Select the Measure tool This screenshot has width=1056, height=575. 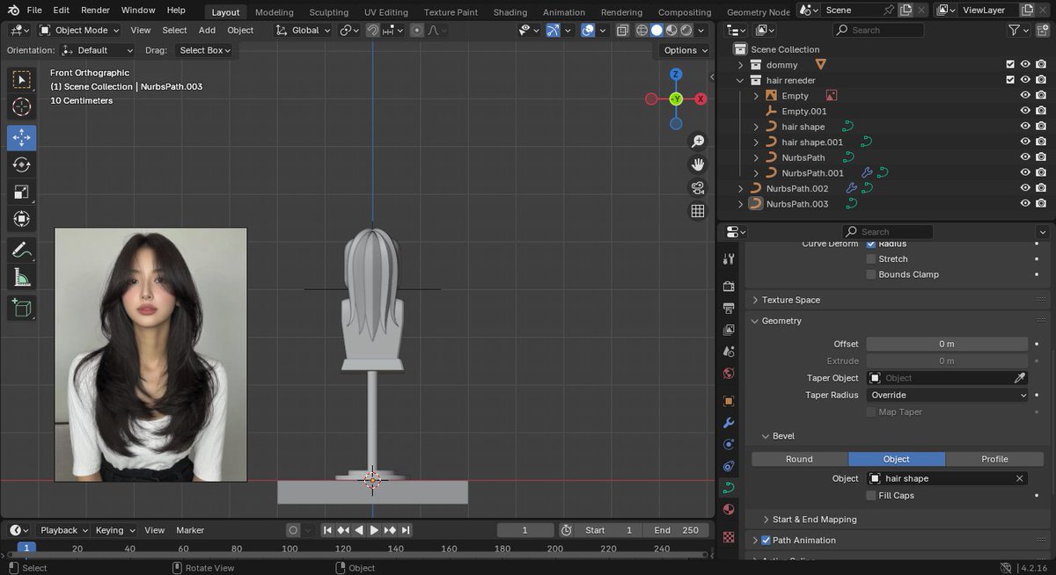click(x=22, y=278)
